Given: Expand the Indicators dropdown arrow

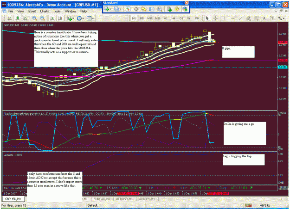Looking at the screenshot, I should pos(73,18).
